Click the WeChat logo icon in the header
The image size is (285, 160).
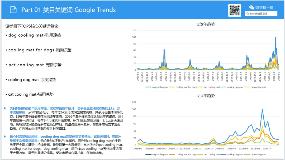point(251,7)
